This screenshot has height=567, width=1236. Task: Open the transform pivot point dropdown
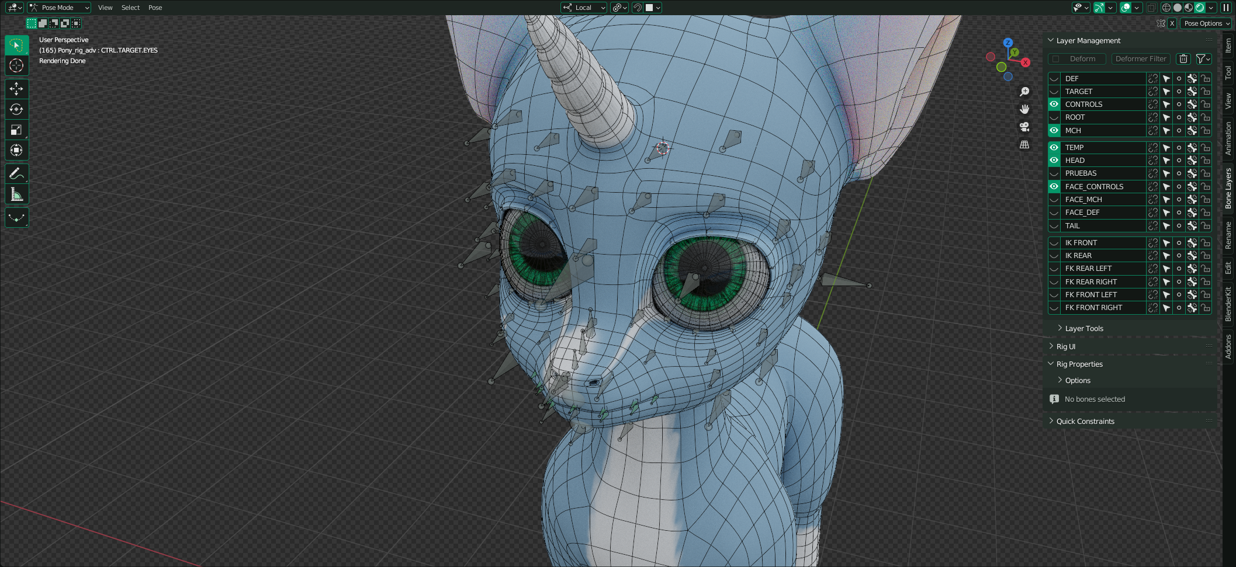point(619,8)
